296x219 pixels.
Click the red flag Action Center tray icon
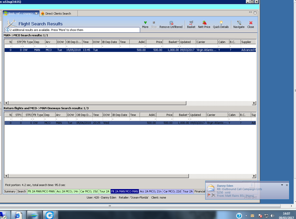260,216
